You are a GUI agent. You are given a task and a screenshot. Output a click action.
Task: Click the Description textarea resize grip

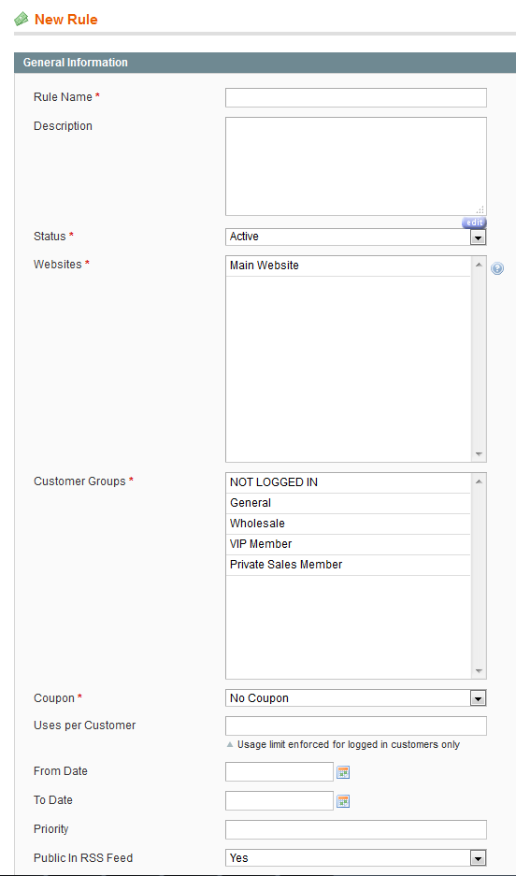click(x=480, y=209)
